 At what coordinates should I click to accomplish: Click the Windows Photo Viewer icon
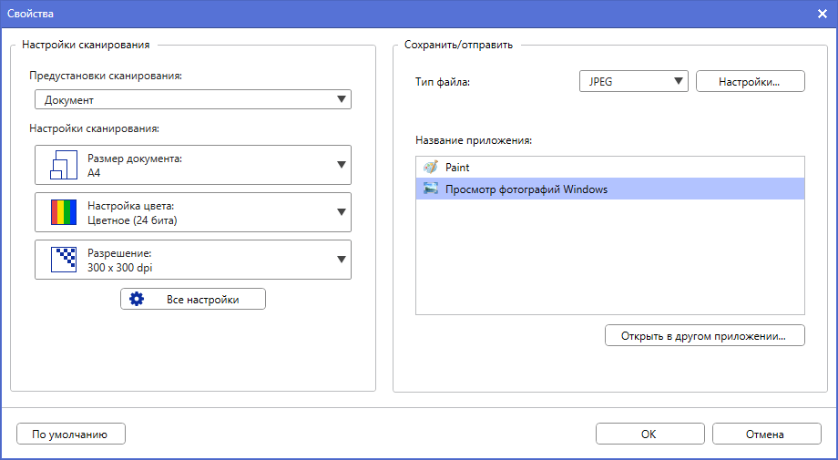click(430, 189)
